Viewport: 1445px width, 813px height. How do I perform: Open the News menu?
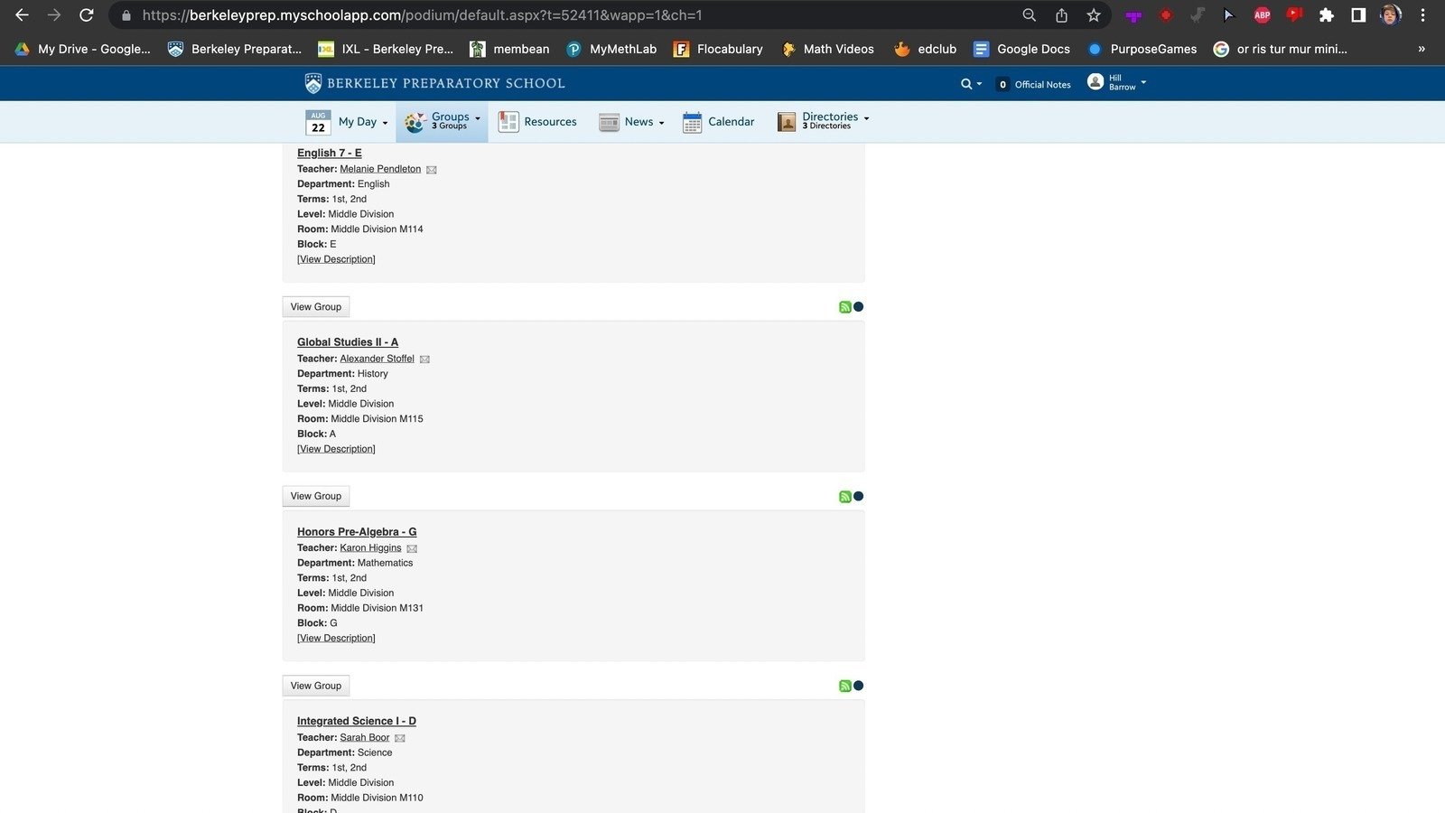tap(631, 122)
